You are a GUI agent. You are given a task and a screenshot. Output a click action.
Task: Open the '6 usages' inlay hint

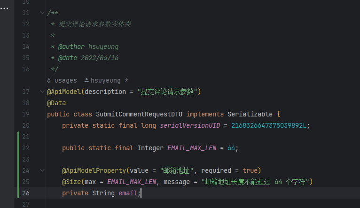(62, 80)
